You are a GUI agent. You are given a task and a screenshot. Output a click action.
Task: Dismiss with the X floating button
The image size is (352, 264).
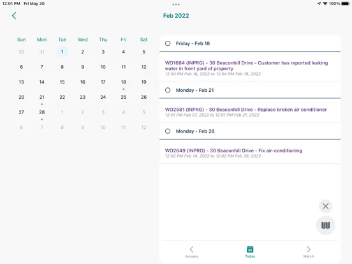click(x=325, y=206)
